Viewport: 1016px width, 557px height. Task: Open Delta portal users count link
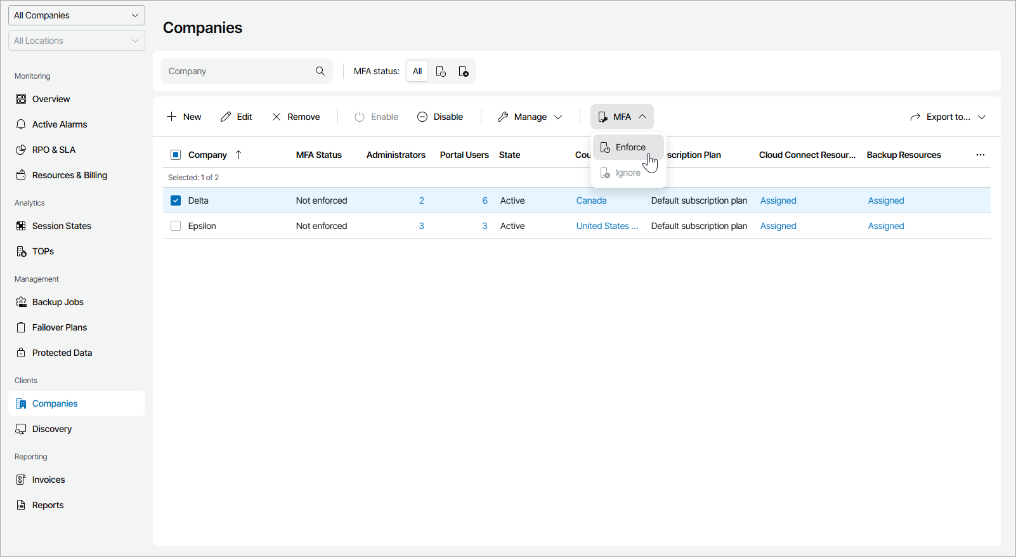485,200
